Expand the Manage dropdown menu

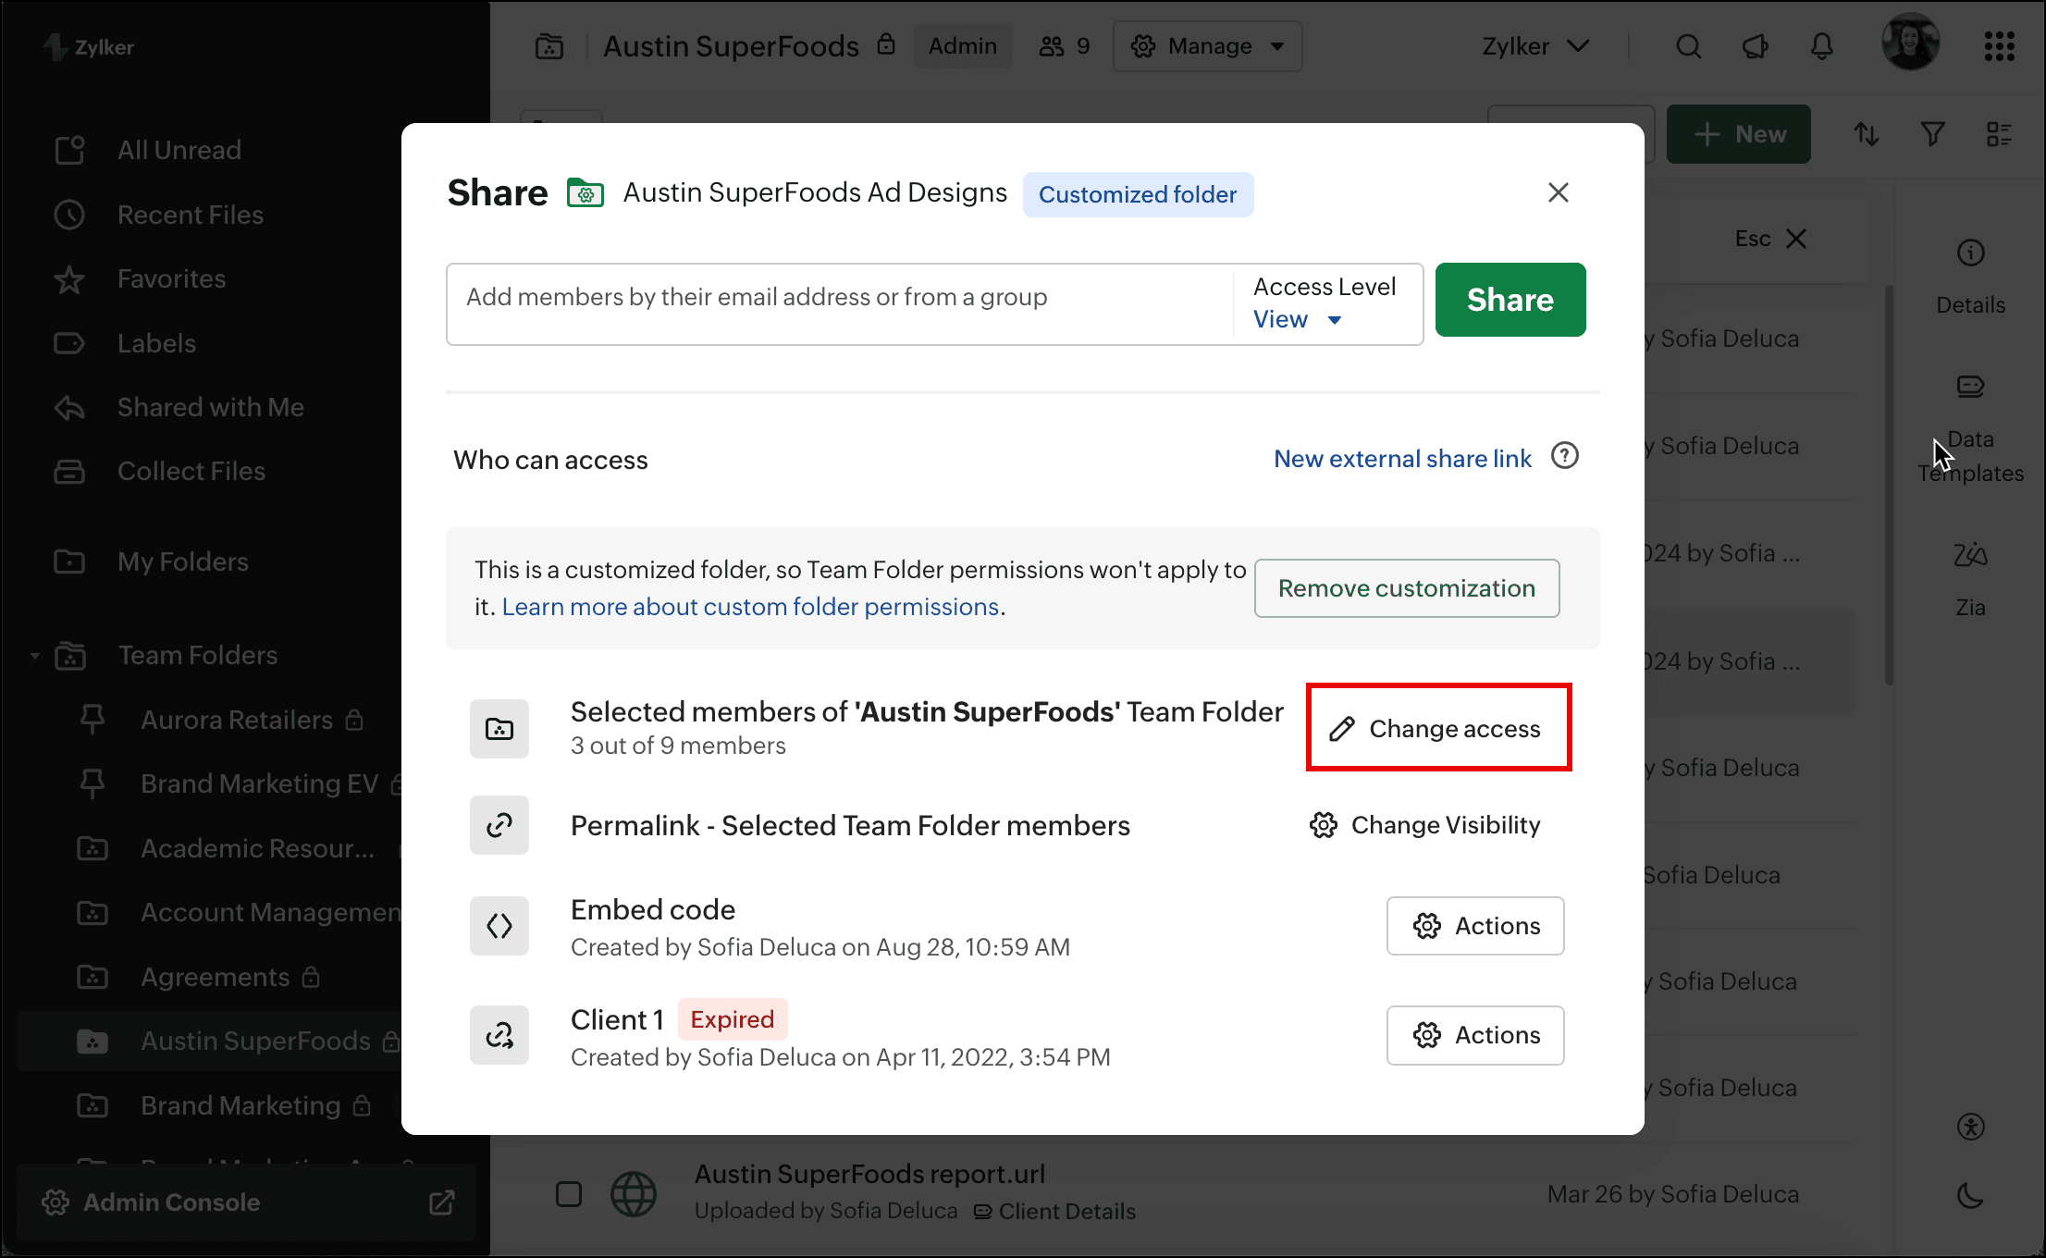tap(1207, 46)
